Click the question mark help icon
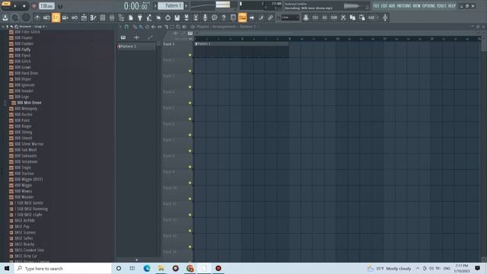Screen dimensions: 487x274 (x=224, y=18)
